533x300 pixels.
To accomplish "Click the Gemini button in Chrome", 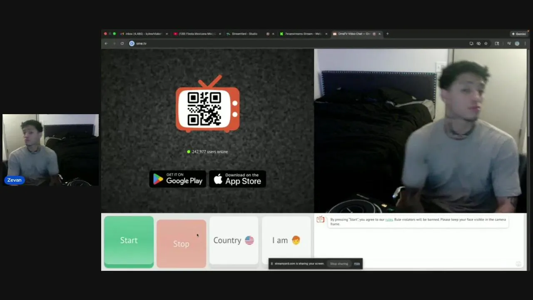I will click(519, 34).
